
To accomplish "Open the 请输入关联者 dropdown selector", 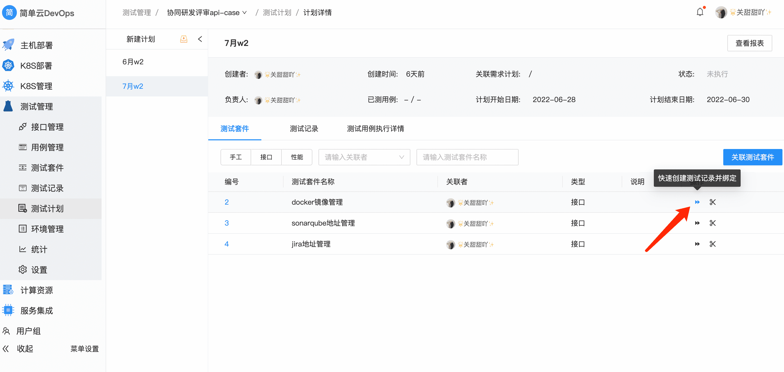I will point(364,157).
